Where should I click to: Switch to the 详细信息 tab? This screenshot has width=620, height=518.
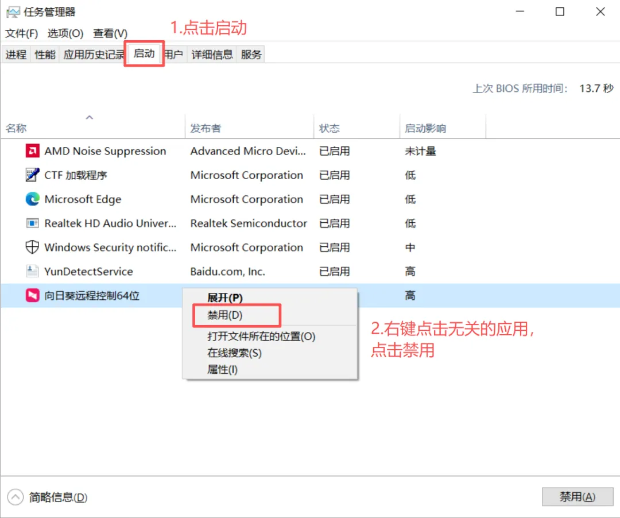(x=212, y=55)
